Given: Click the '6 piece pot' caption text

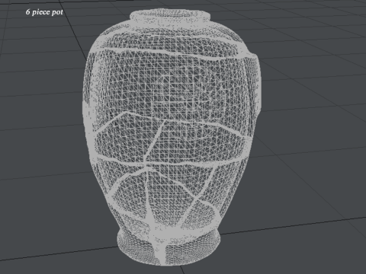Looking at the screenshot, I should click(44, 12).
